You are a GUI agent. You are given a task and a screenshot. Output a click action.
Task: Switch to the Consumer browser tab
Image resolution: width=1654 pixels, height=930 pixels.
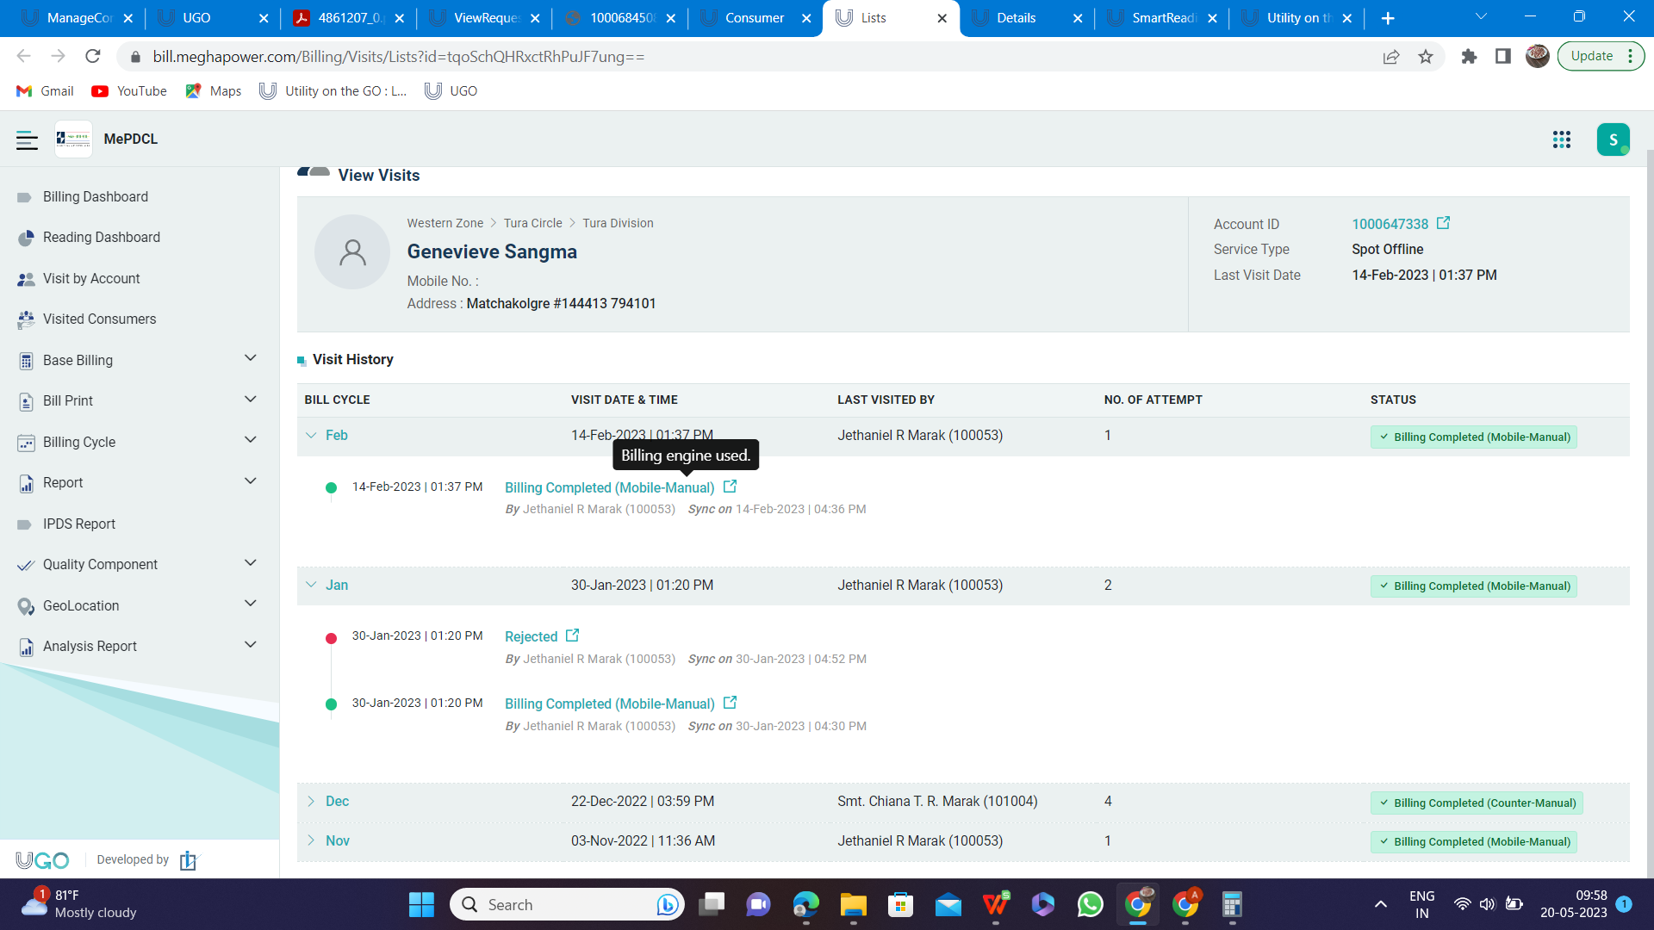click(x=754, y=18)
